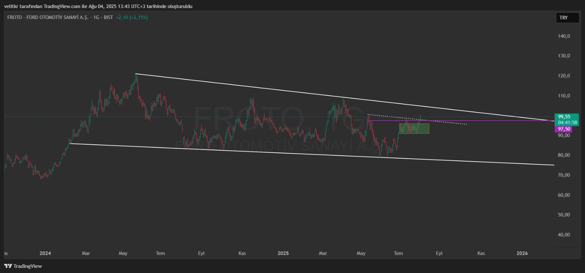The image size is (585, 273).
Task: Select the purple 97,50 price label
Action: tap(564, 129)
